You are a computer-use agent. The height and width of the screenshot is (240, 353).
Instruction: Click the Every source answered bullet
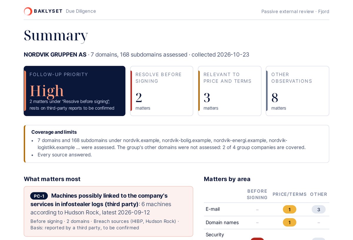(x=65, y=155)
